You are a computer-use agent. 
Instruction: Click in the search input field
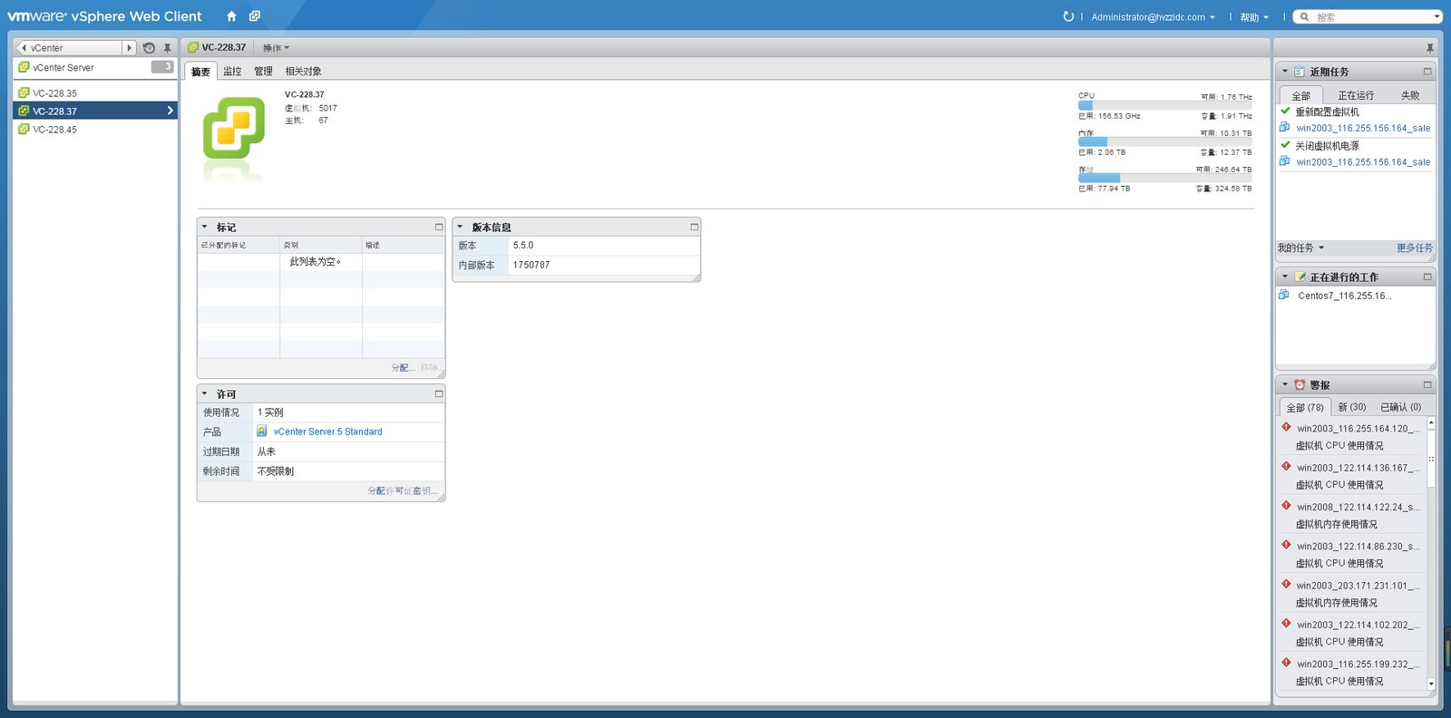pos(1372,16)
